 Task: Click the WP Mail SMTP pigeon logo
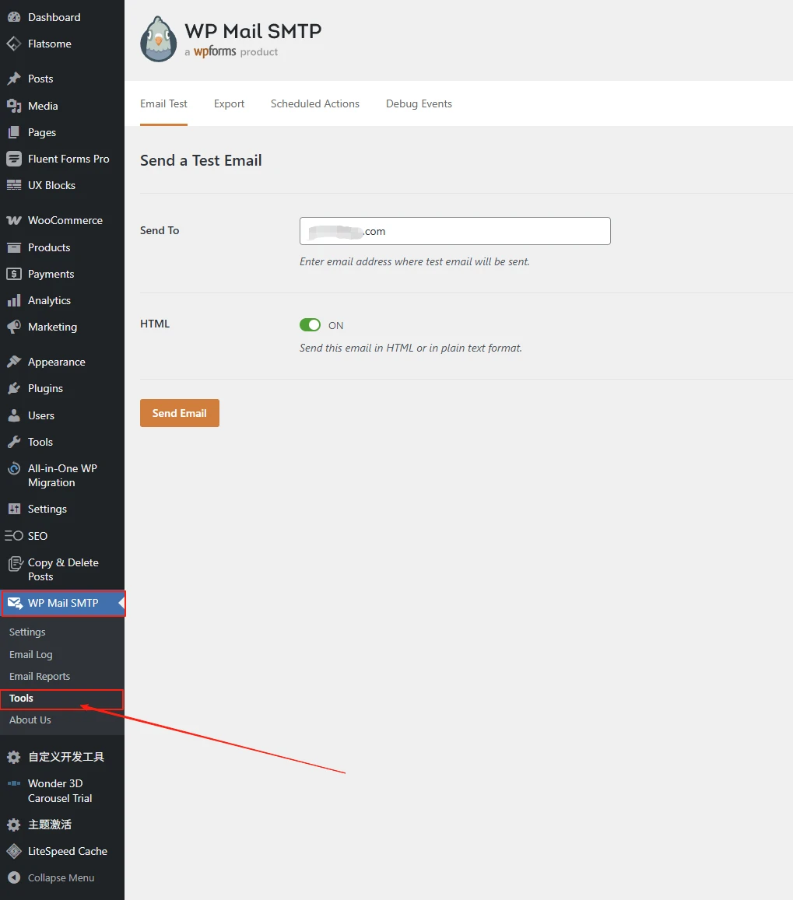tap(159, 40)
